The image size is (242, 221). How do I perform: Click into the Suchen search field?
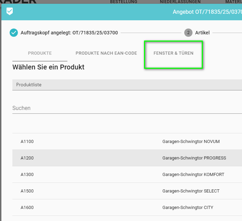click(x=127, y=108)
